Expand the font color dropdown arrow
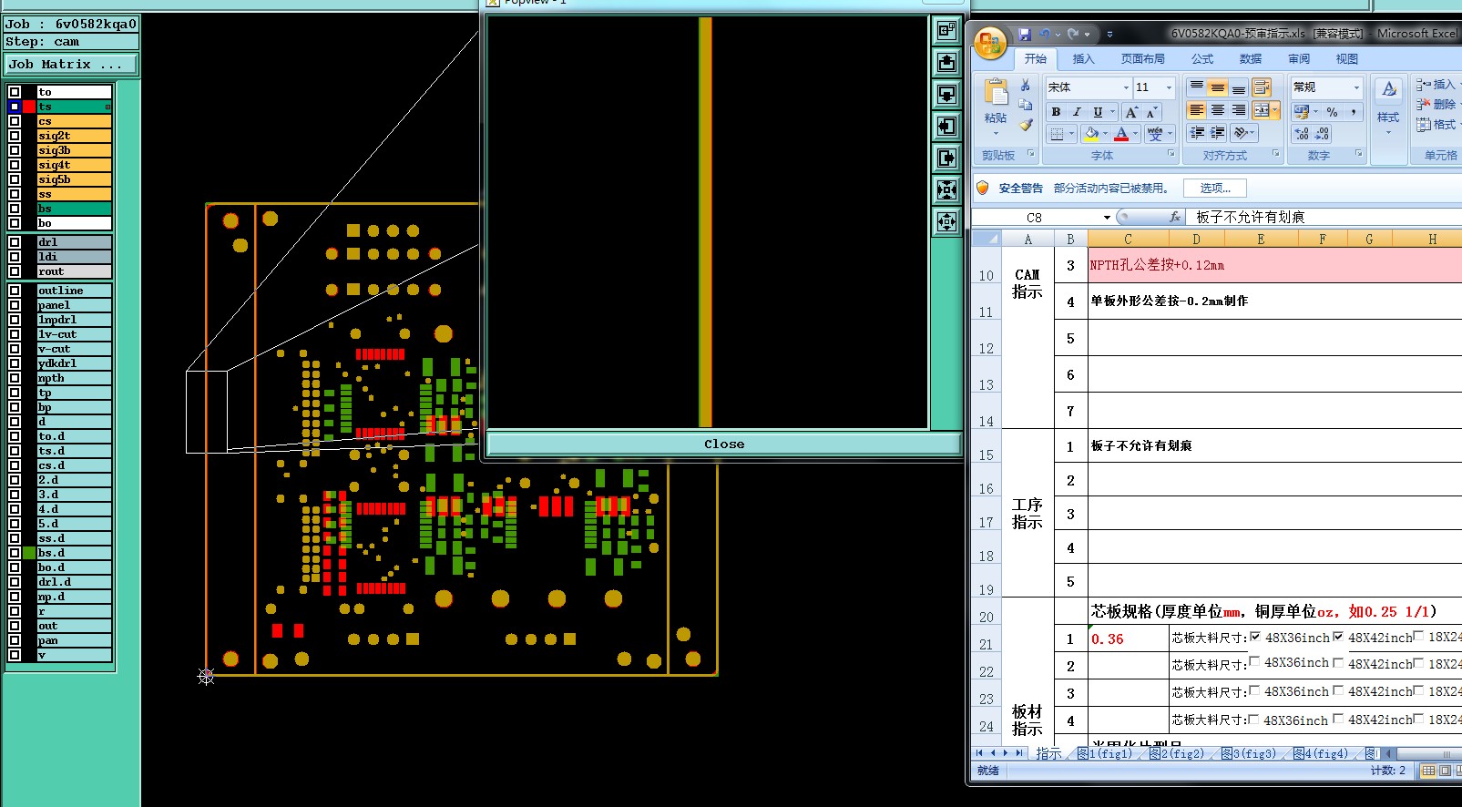This screenshot has width=1462, height=807. click(x=1135, y=135)
